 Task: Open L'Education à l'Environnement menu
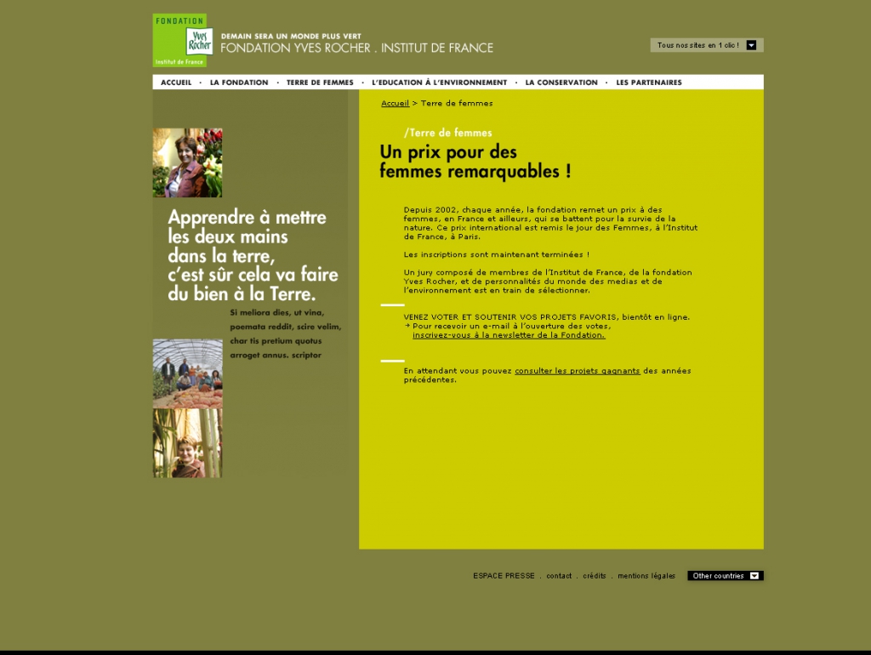click(x=440, y=83)
